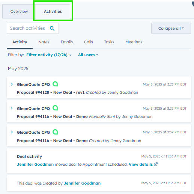Click GleanQuote CPQ title on 3:22 PM card

pyautogui.click(x=33, y=109)
